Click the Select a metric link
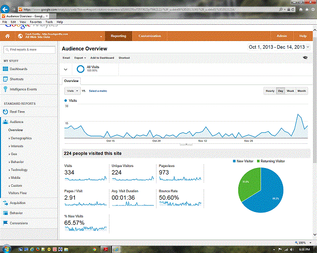This screenshot has width=317, height=253. coord(98,91)
